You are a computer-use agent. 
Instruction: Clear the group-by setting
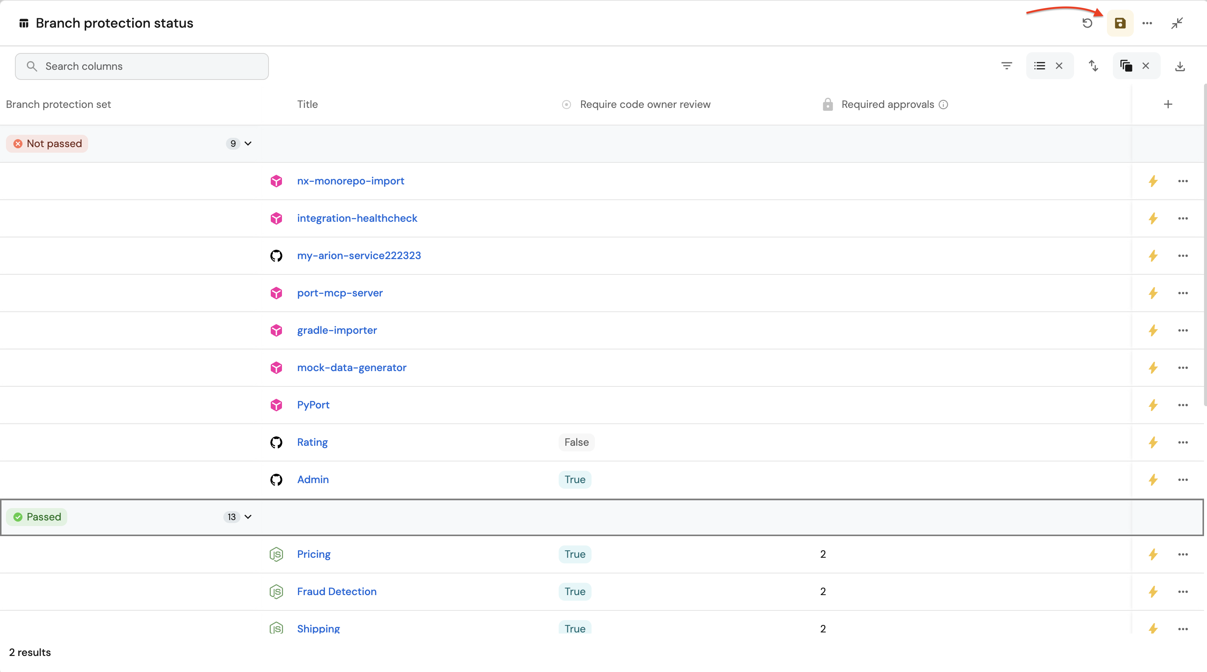click(x=1059, y=66)
